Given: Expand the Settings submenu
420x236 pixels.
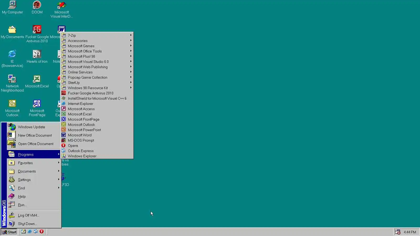Looking at the screenshot, I should pos(34,180).
